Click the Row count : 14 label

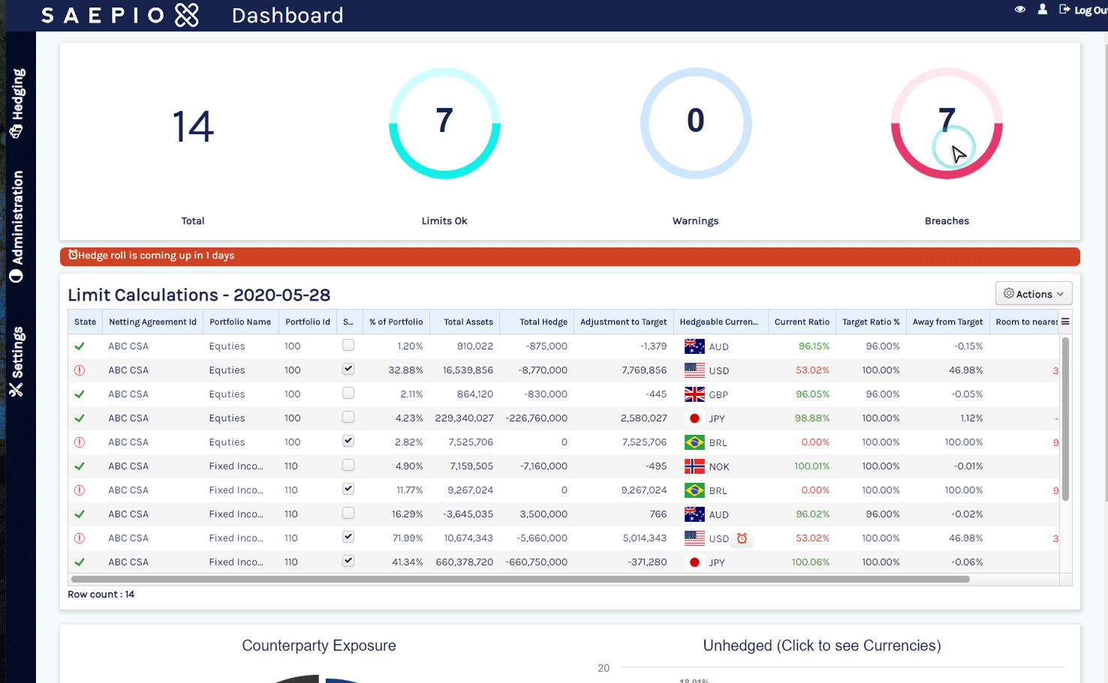click(x=101, y=595)
